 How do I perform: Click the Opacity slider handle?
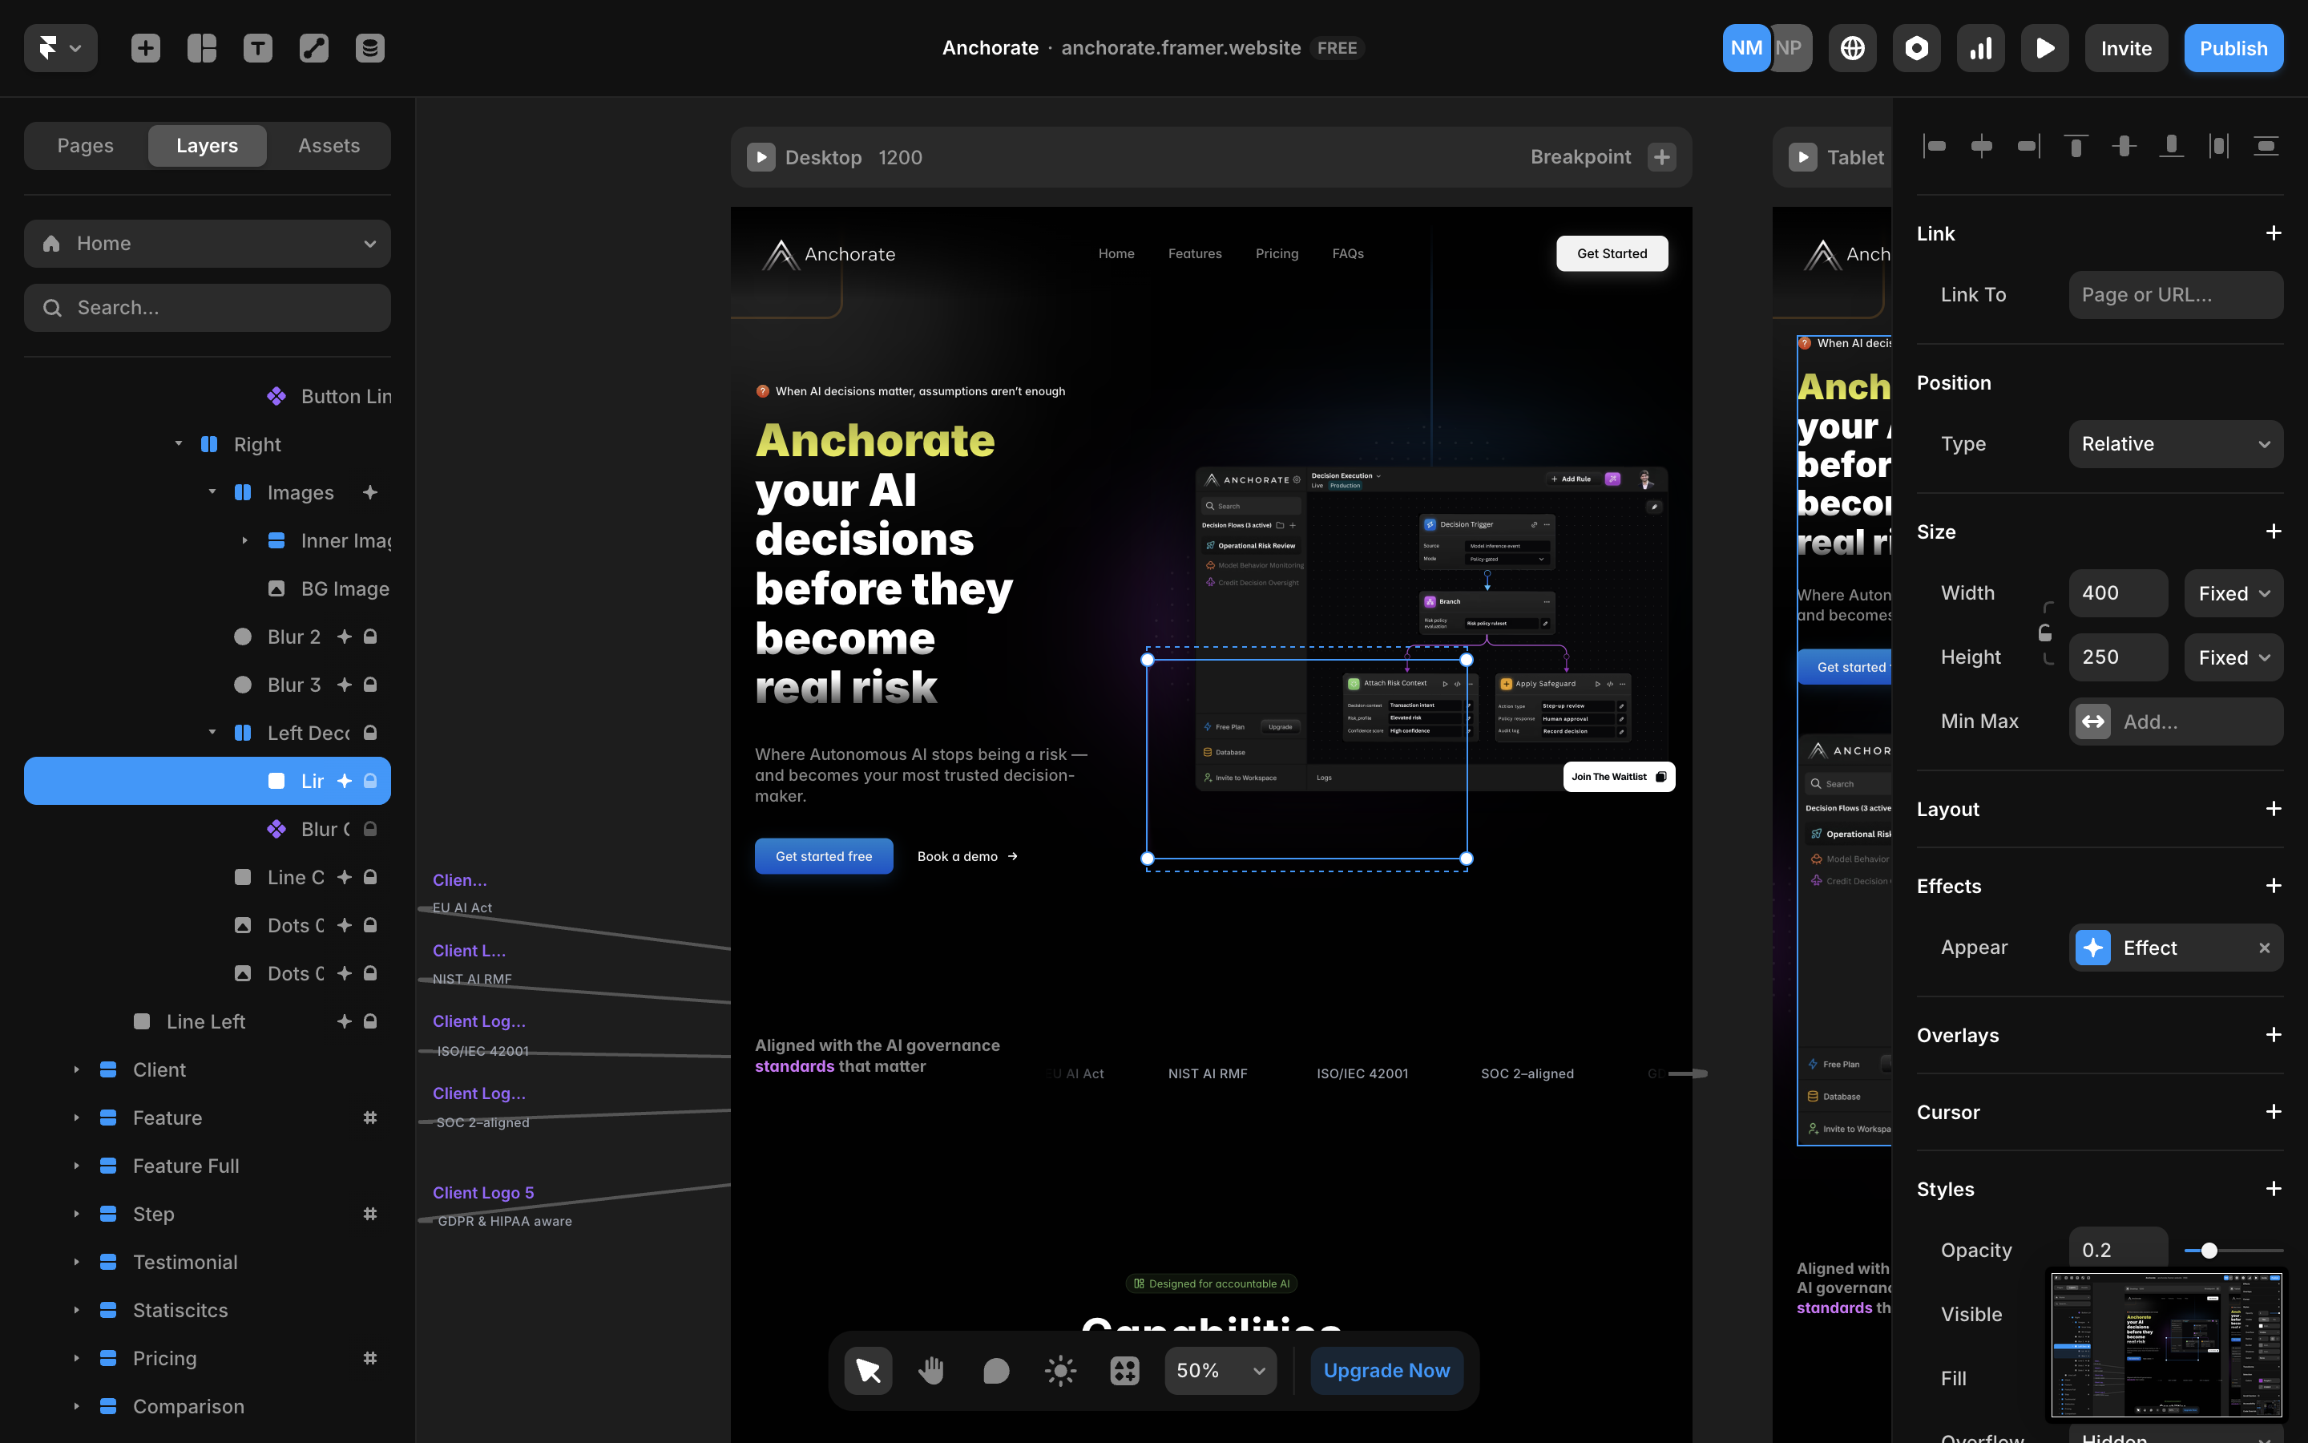(x=2209, y=1251)
